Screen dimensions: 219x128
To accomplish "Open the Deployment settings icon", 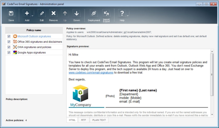I will click(x=94, y=13).
